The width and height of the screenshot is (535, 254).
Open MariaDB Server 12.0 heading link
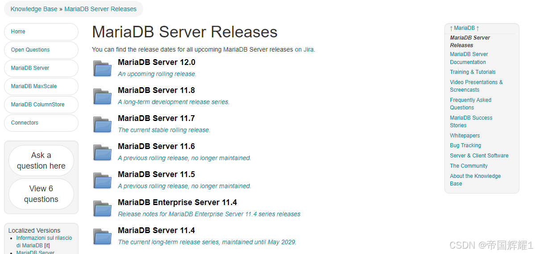tap(156, 62)
